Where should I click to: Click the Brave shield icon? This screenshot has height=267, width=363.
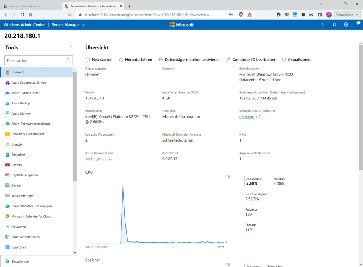[x=241, y=15]
